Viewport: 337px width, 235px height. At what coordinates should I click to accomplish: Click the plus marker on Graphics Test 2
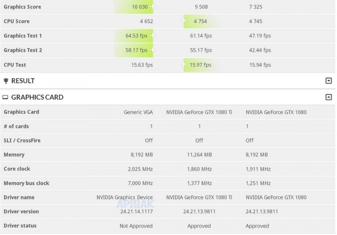pyautogui.click(x=153, y=50)
